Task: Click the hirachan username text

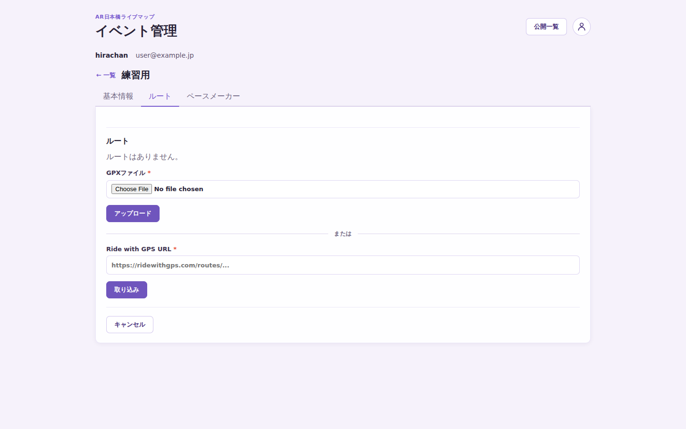Action: (111, 55)
